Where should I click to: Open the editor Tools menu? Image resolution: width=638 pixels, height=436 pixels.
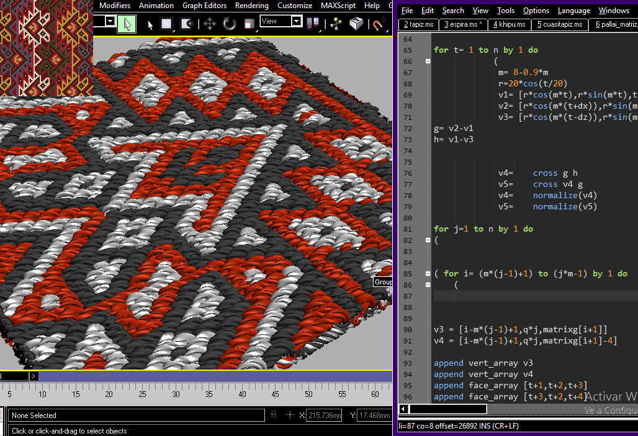point(505,11)
